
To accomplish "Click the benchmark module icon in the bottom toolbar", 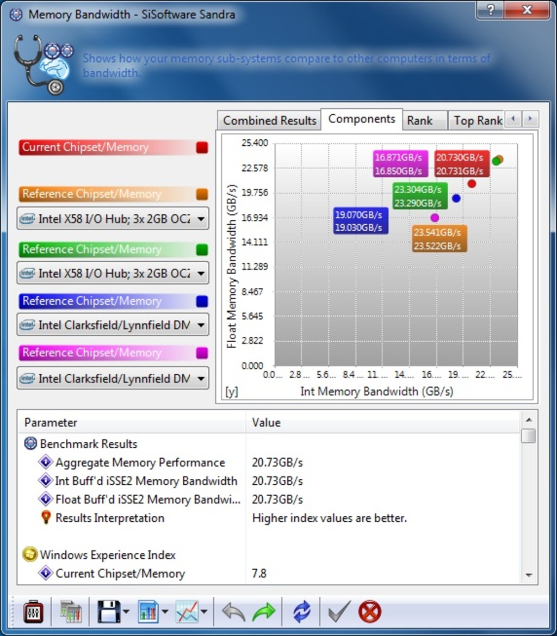I will [33, 612].
